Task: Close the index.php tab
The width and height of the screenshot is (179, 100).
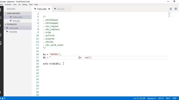Action: pos(49,9)
